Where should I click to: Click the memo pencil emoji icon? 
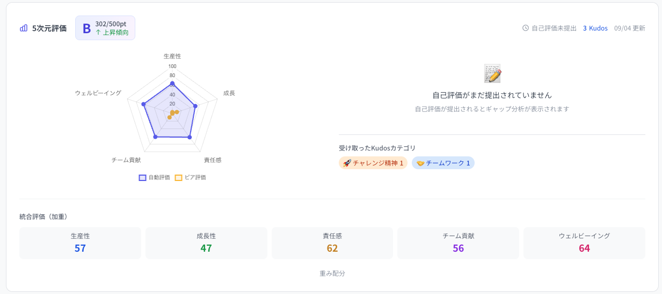coord(492,73)
